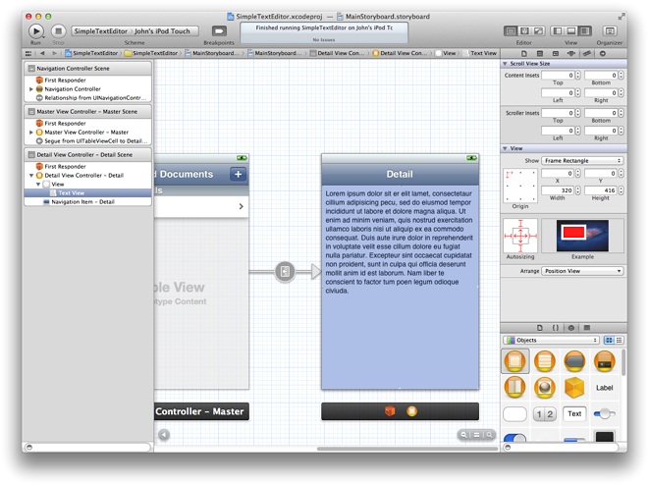The width and height of the screenshot is (649, 485).
Task: Open the code snippet library tab
Action: [555, 326]
